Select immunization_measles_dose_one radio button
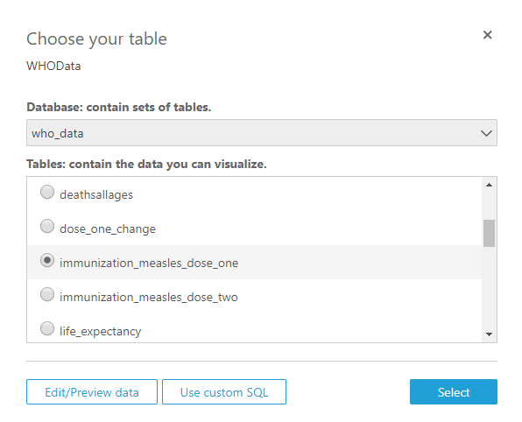This screenshot has width=522, height=422. pyautogui.click(x=47, y=260)
